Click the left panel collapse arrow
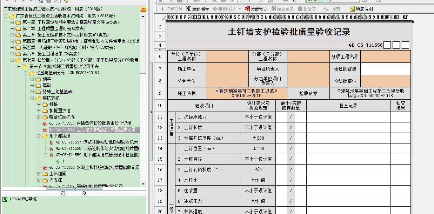Screen dimensions: 434x214 point(151,112)
